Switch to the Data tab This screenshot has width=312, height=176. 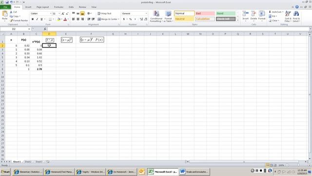coord(71,7)
